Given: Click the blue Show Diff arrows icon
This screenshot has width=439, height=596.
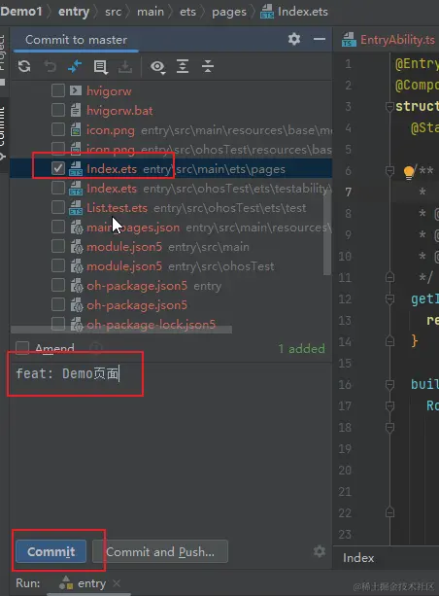Looking at the screenshot, I should tap(75, 66).
